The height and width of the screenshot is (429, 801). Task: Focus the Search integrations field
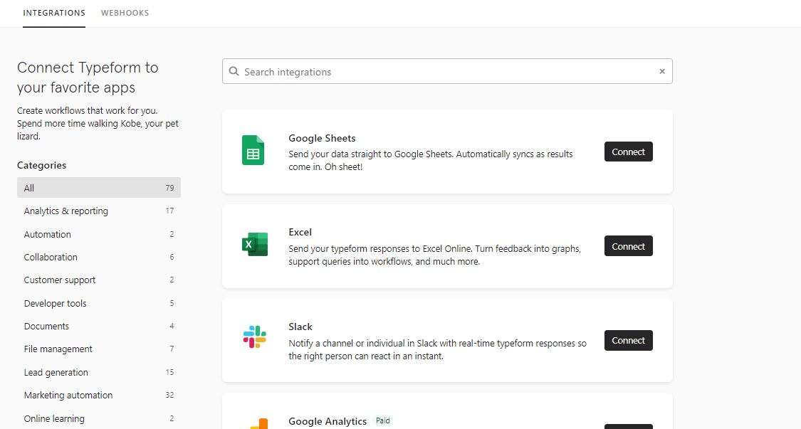[447, 71]
